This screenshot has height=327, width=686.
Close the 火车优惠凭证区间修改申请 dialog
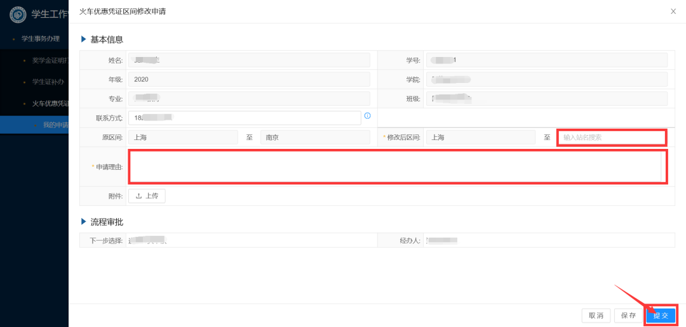click(673, 11)
